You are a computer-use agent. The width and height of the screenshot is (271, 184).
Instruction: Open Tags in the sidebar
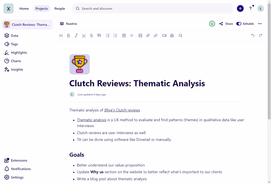coord(11,44)
